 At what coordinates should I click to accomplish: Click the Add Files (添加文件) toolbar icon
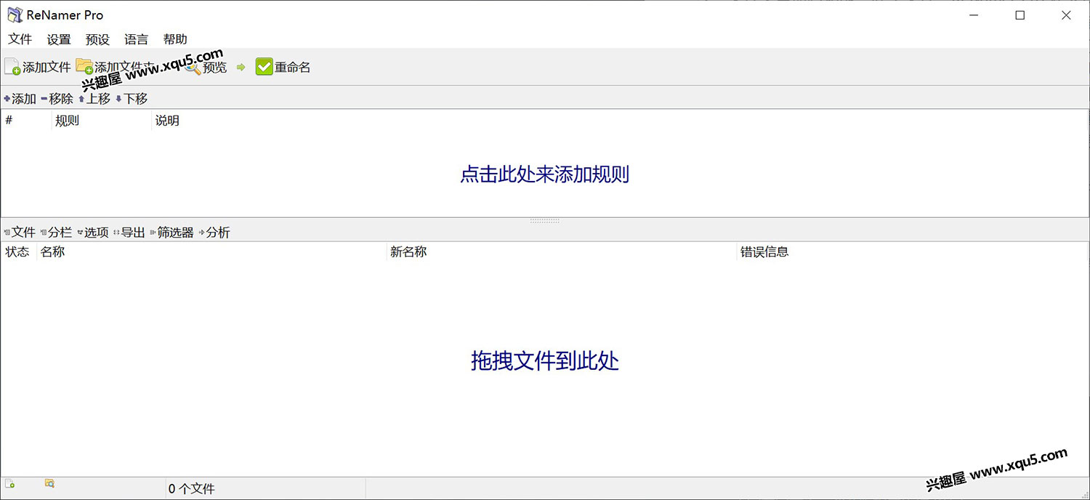tap(12, 67)
